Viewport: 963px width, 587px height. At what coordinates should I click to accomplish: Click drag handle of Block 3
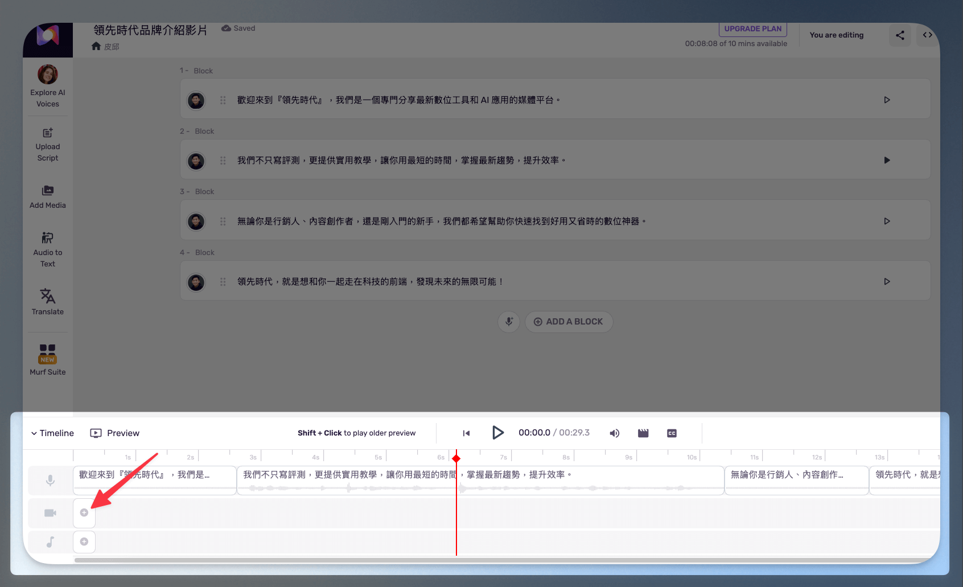click(x=223, y=221)
